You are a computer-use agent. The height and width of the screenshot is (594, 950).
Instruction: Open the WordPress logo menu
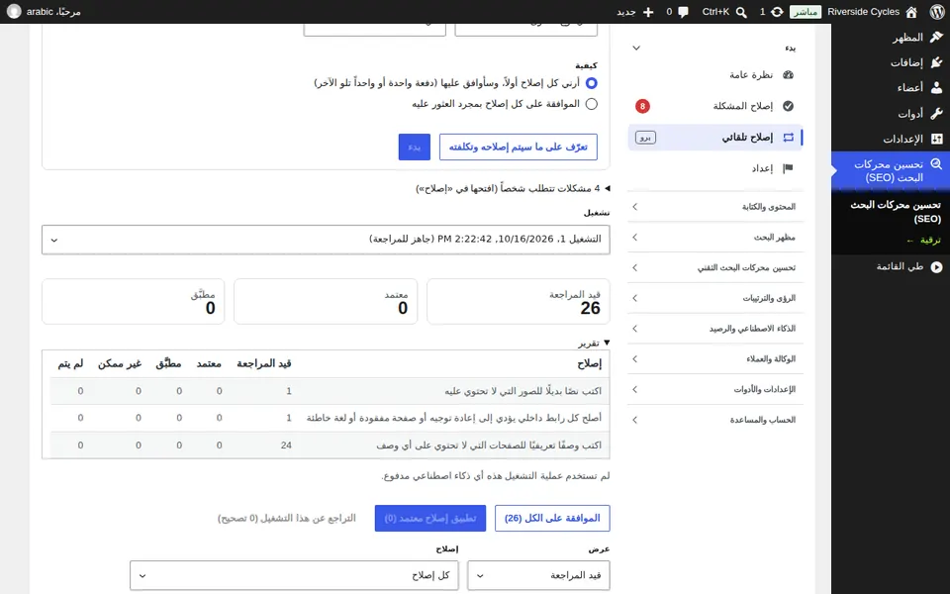click(x=937, y=12)
